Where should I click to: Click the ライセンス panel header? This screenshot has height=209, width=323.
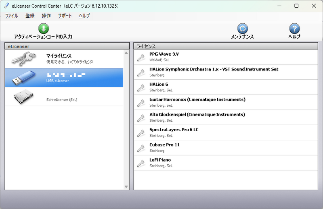pyautogui.click(x=226, y=46)
